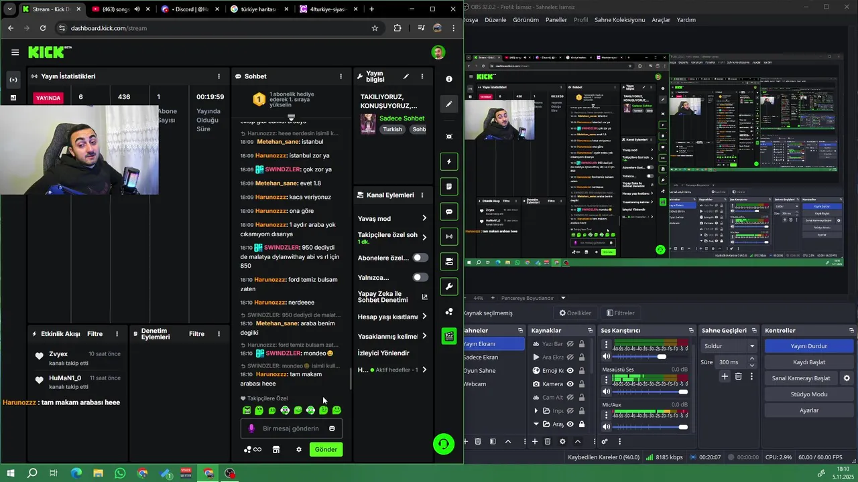Viewport: 858px width, 482px height.
Task: Open the green headset support button
Action: (443, 444)
